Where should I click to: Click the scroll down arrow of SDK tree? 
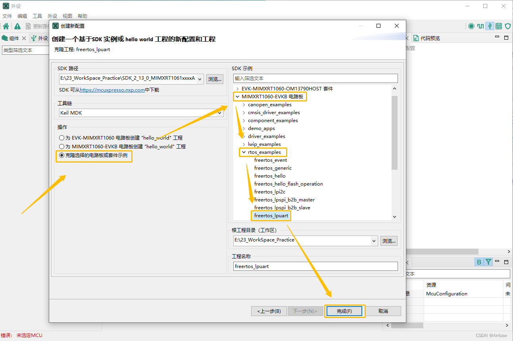pyautogui.click(x=394, y=216)
